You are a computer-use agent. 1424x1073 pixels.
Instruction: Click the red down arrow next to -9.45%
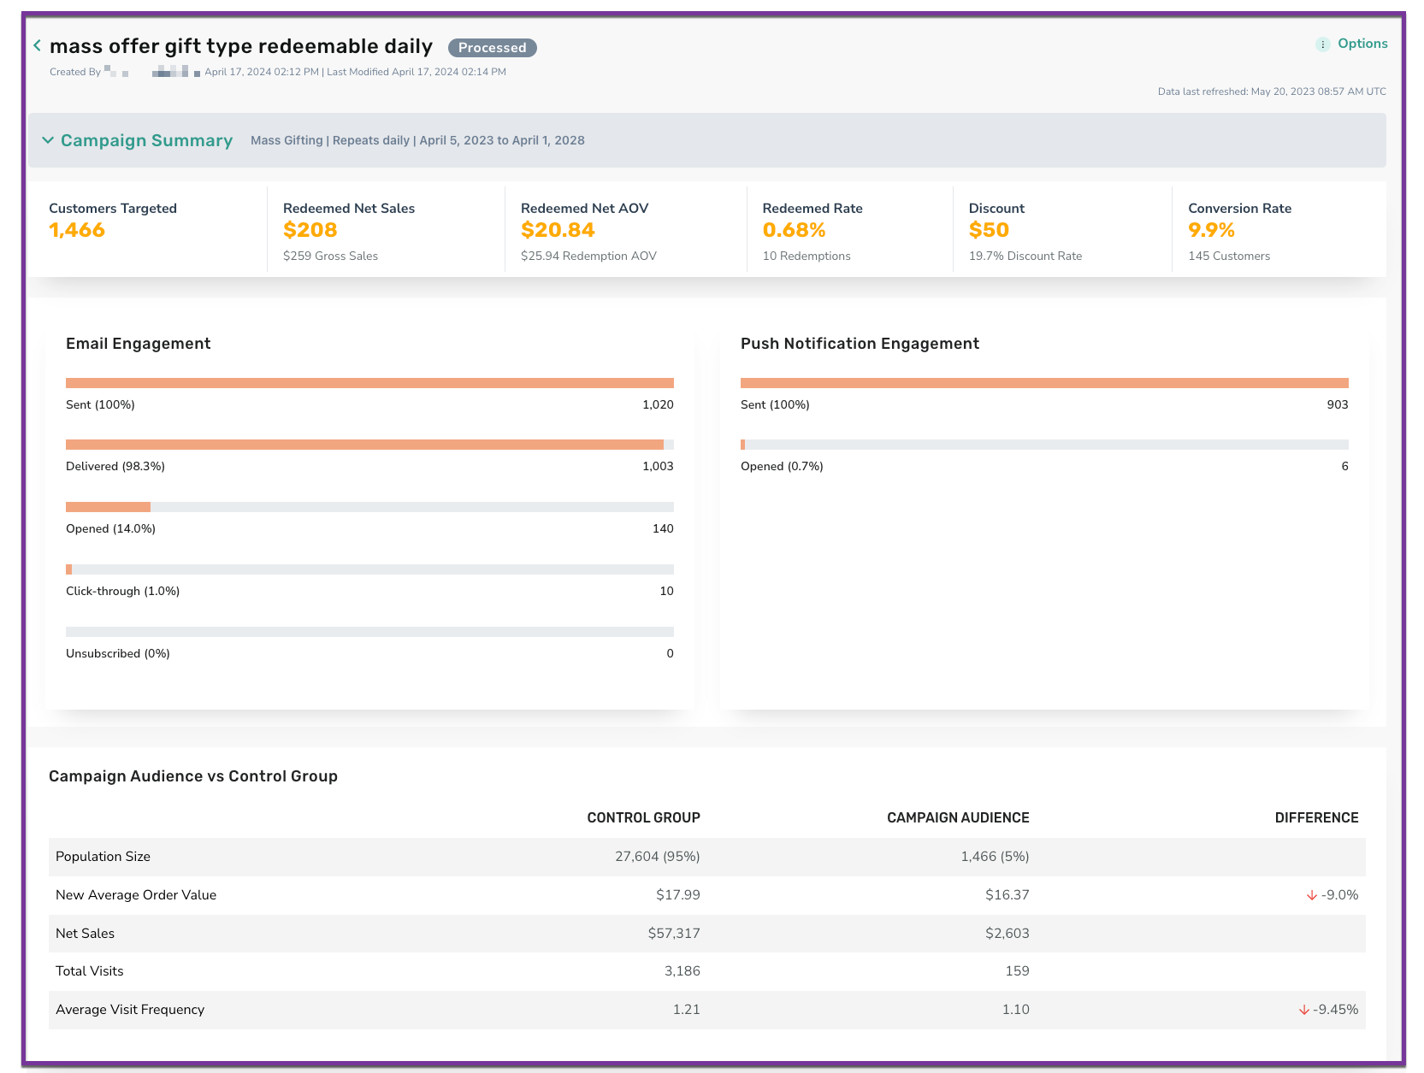point(1303,1010)
